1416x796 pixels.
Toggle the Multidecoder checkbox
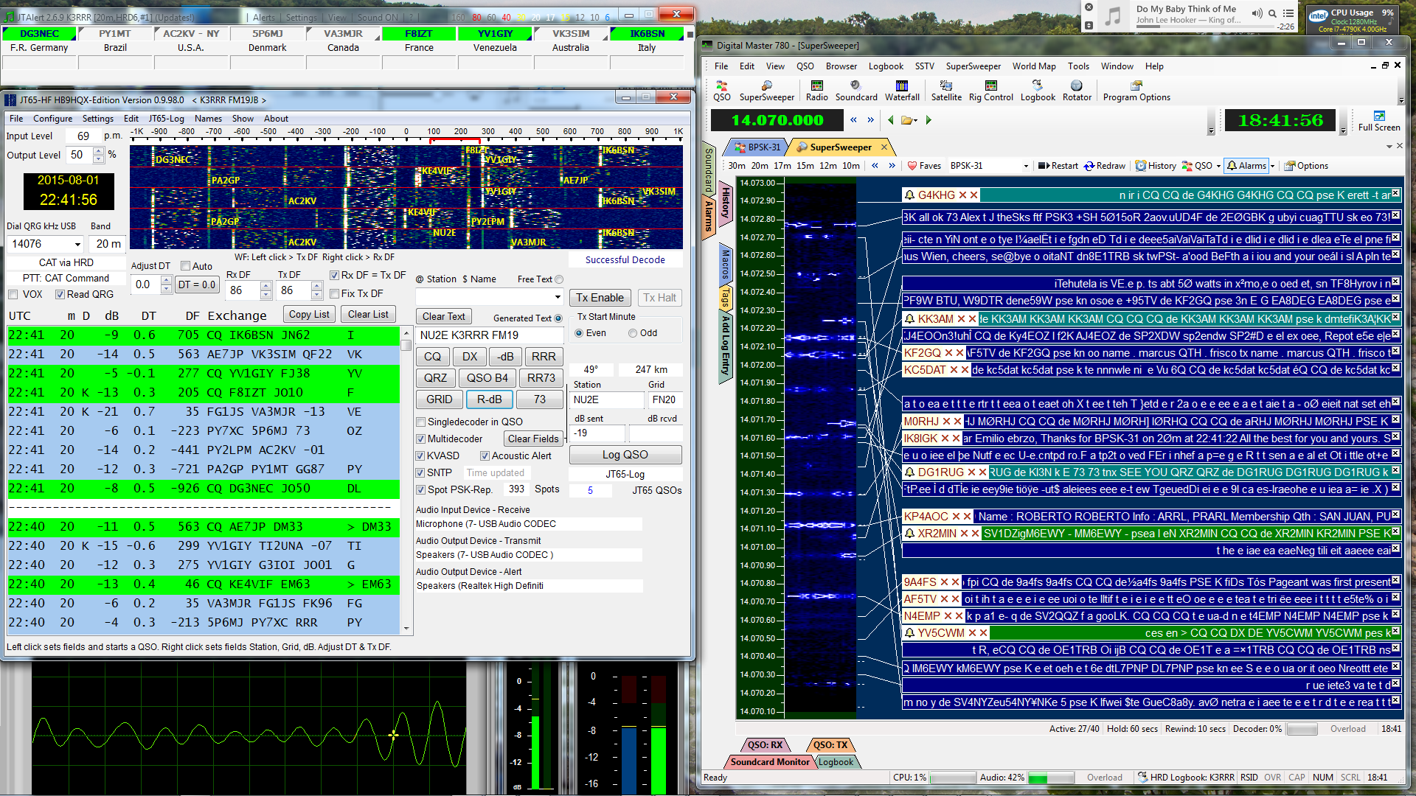tap(421, 439)
